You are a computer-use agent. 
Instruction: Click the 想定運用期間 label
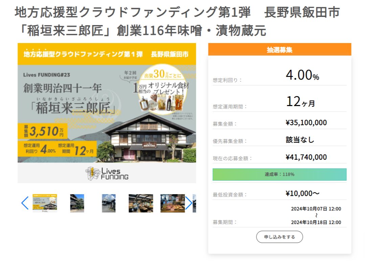230,107
